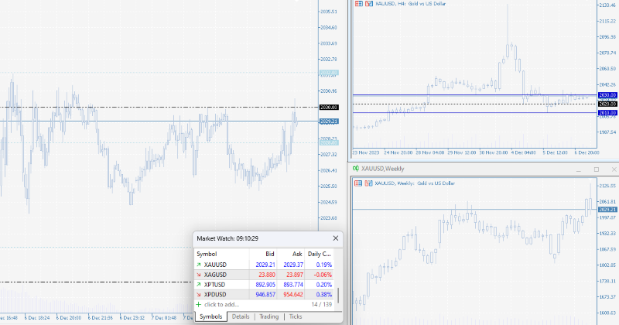The height and width of the screenshot is (325, 619).
Task: Select the 2029.21 price label on Weekly chart
Action: click(607, 209)
